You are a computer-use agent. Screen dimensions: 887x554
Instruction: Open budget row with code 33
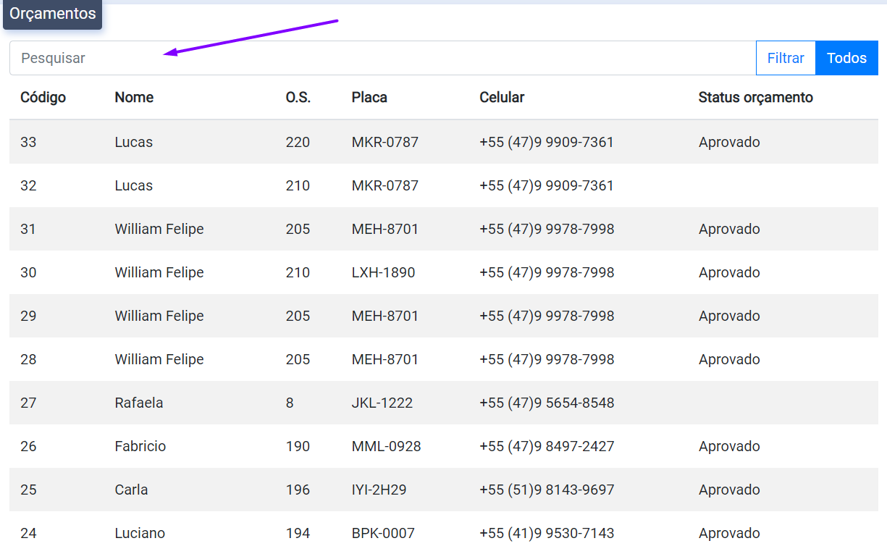pos(28,142)
